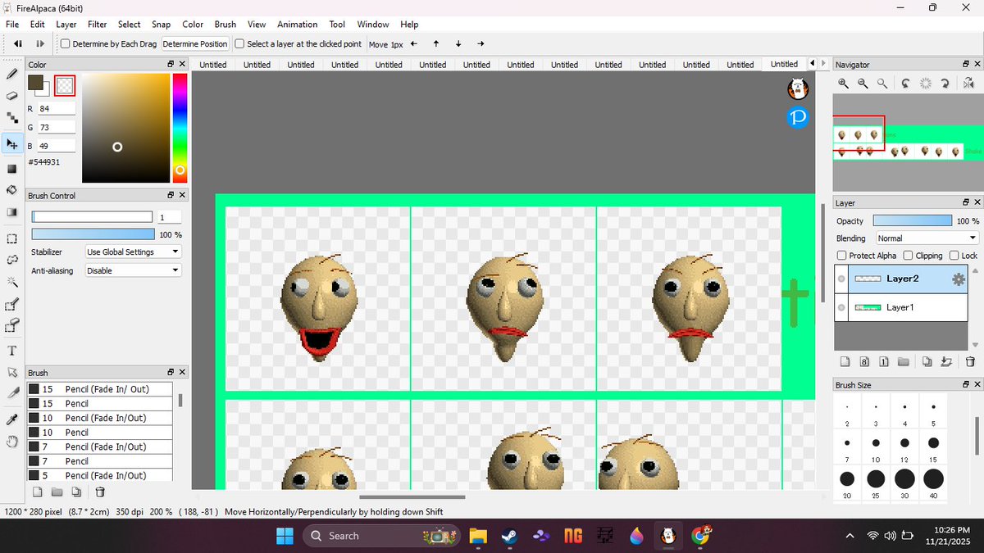Add a new 8bit layer

864,361
